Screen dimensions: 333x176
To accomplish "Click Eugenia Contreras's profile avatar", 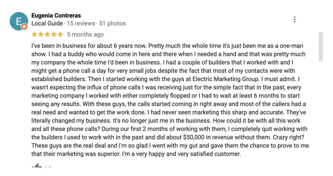I will 19,21.
